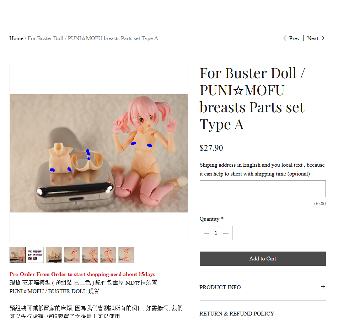Click the Pre-Order red underlined link

[82, 274]
